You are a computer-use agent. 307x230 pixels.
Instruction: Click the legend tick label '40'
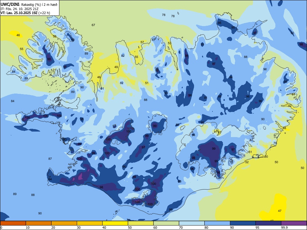104,228
